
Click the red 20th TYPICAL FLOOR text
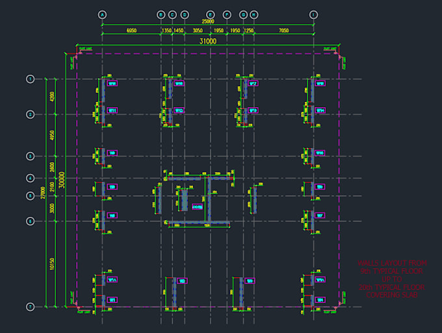[392, 288]
